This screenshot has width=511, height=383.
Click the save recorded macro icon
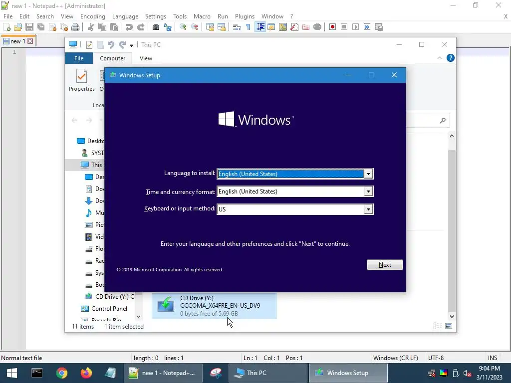point(379,27)
